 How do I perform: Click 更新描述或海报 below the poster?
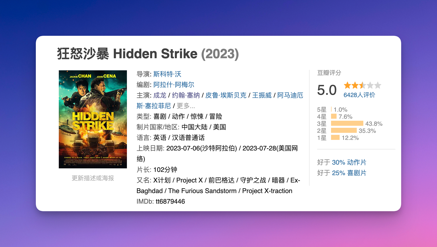[93, 178]
